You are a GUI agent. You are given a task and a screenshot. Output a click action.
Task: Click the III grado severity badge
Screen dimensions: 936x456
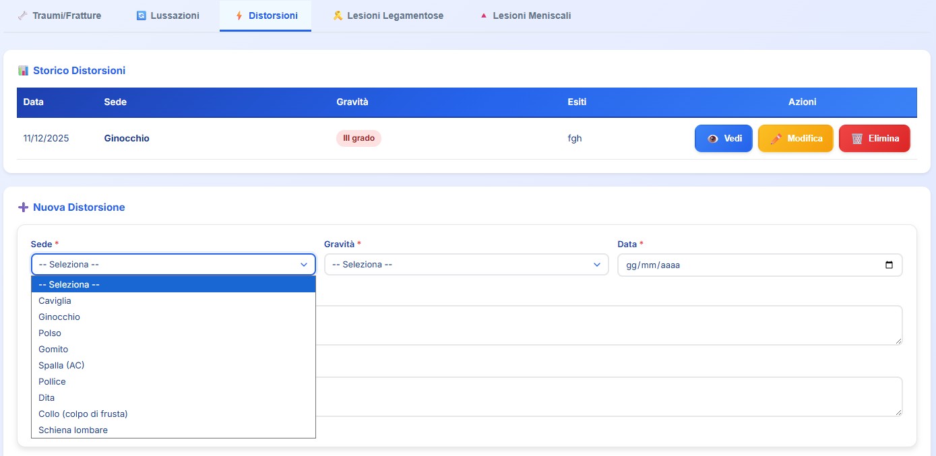point(358,138)
